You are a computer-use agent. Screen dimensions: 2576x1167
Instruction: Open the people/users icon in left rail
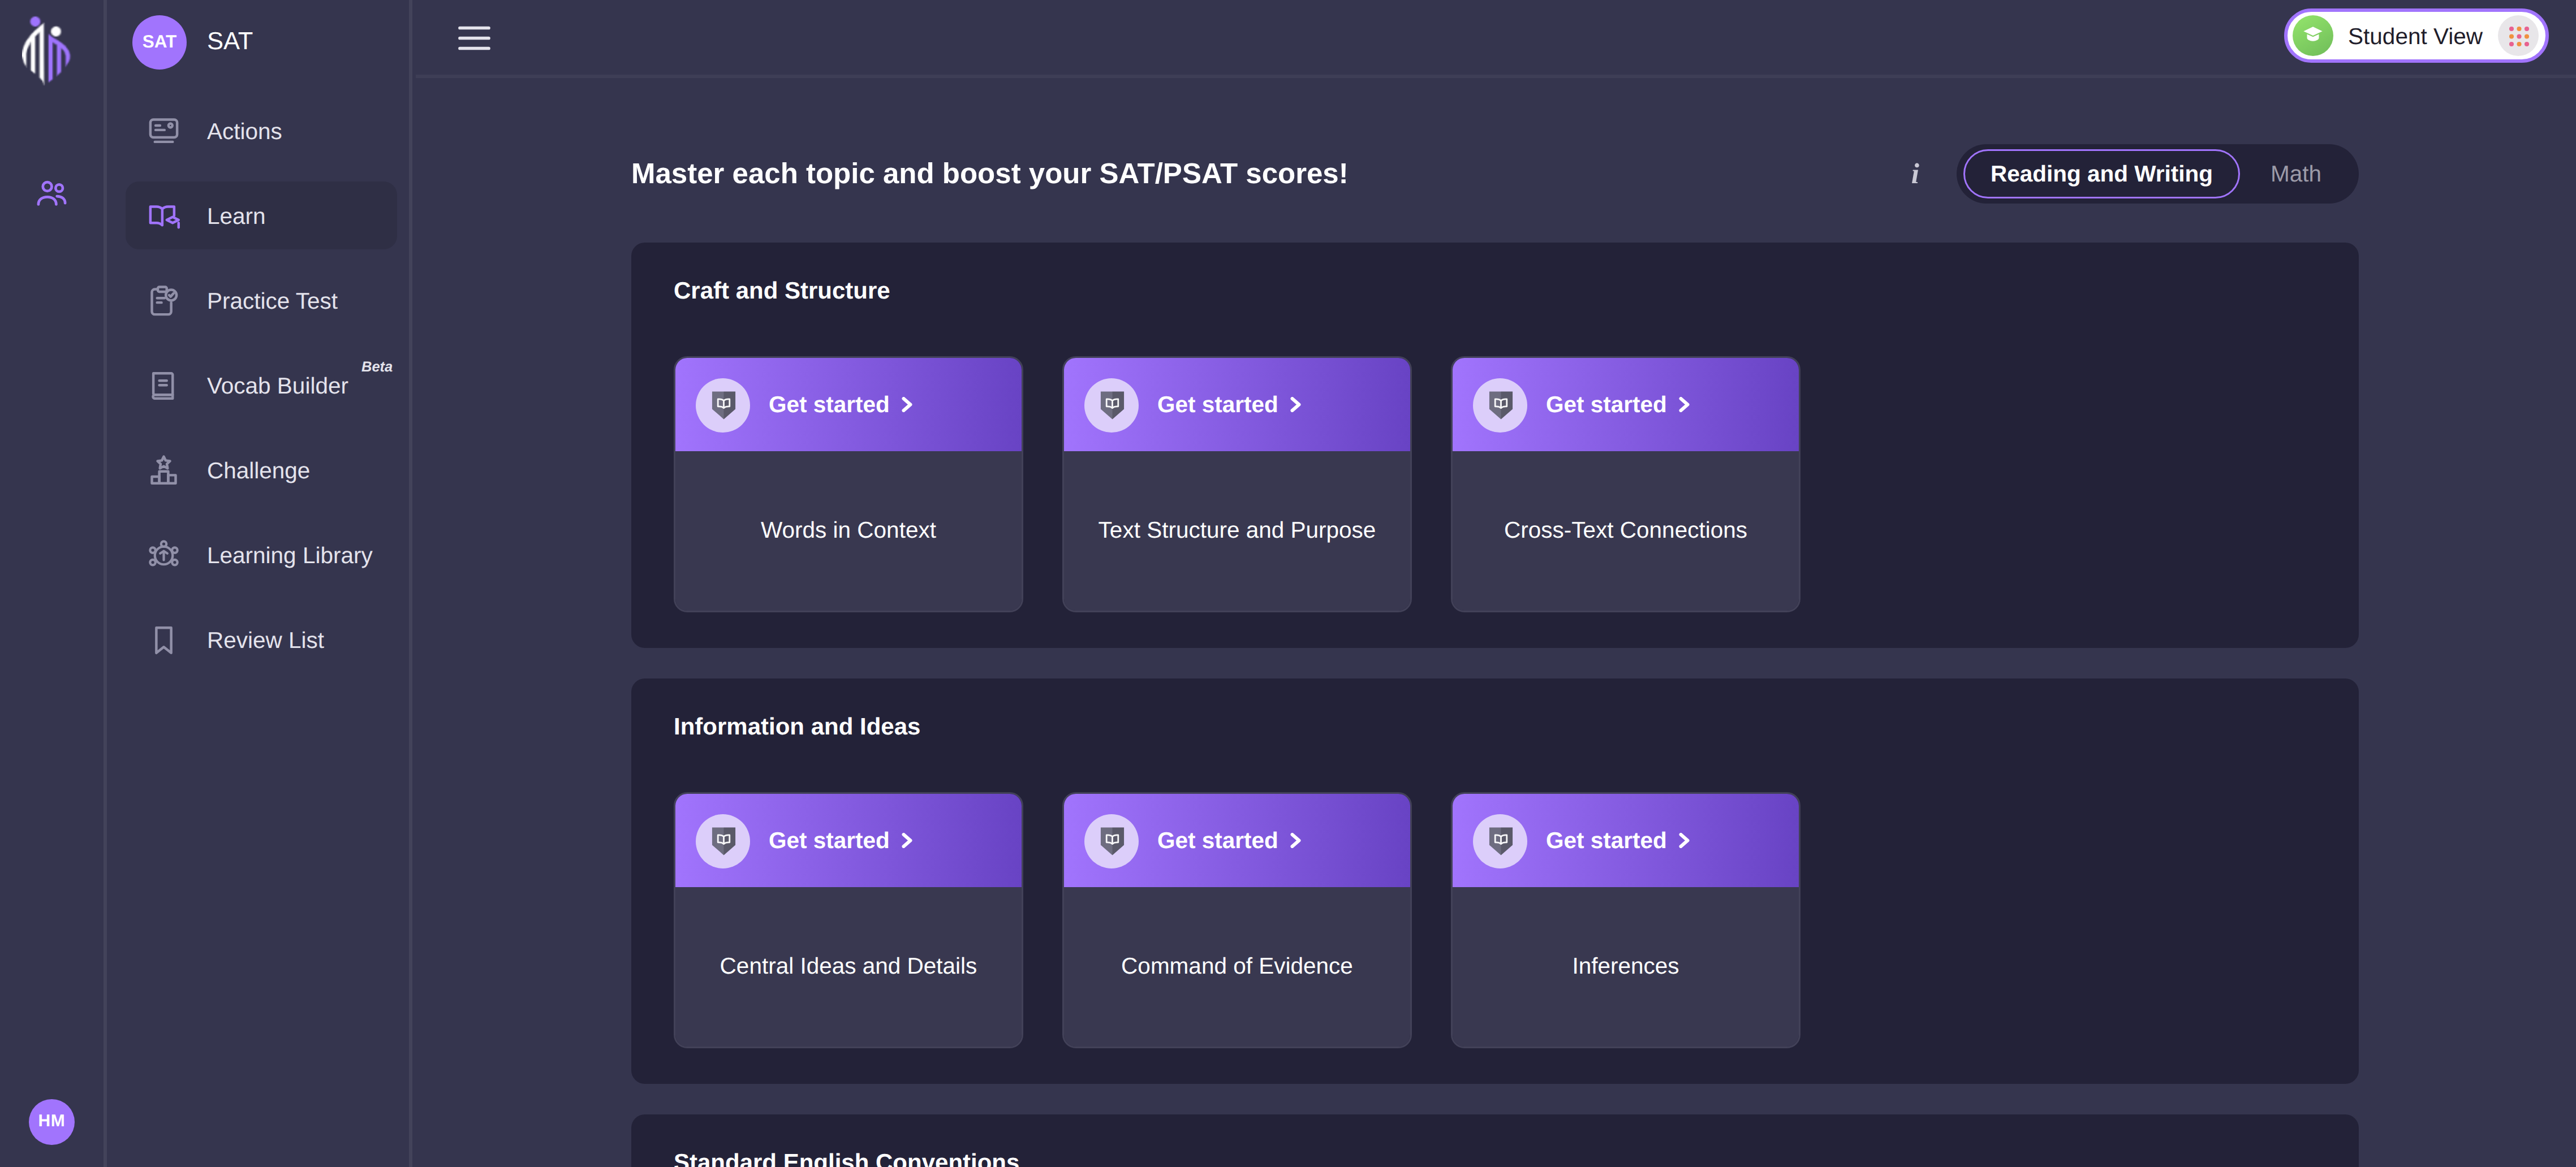pyautogui.click(x=52, y=193)
